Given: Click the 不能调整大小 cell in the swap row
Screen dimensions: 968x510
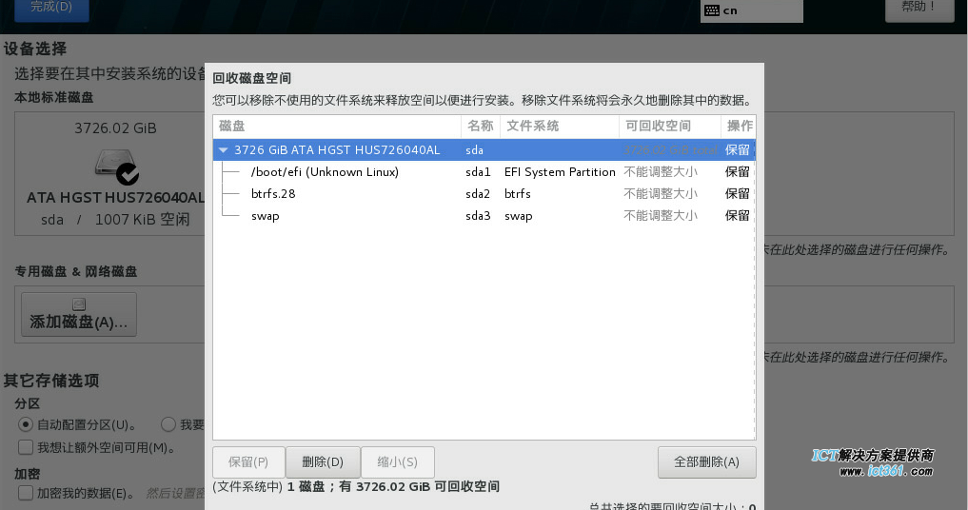Looking at the screenshot, I should [x=661, y=215].
